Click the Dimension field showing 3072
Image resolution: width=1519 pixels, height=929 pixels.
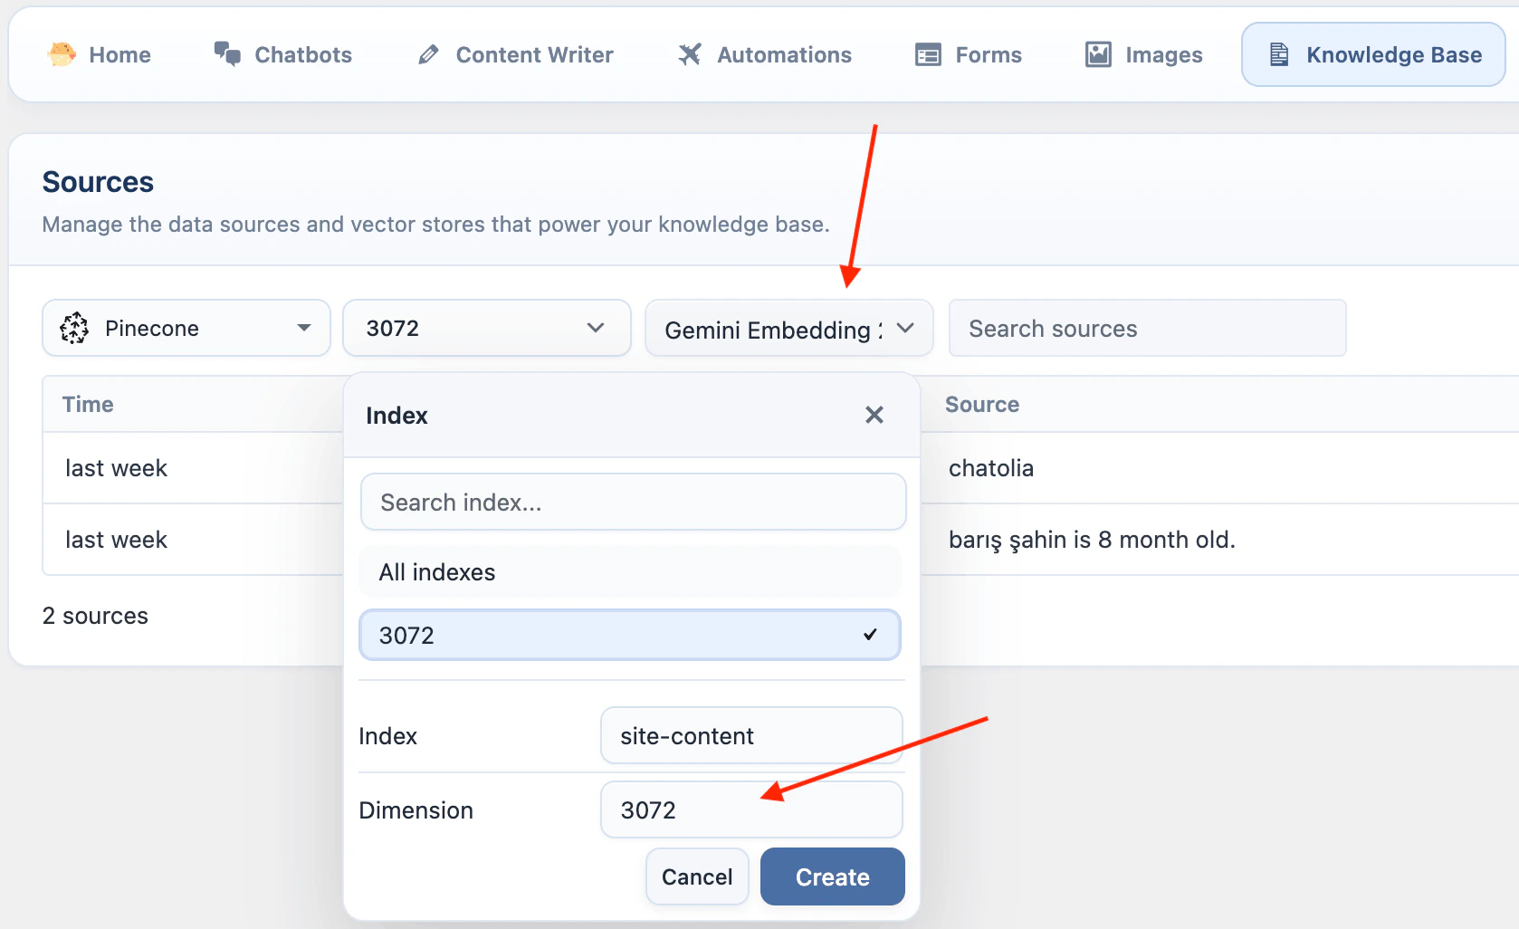(751, 809)
